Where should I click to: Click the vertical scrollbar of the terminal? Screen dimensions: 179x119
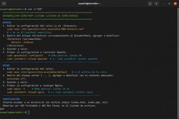click(x=178, y=63)
